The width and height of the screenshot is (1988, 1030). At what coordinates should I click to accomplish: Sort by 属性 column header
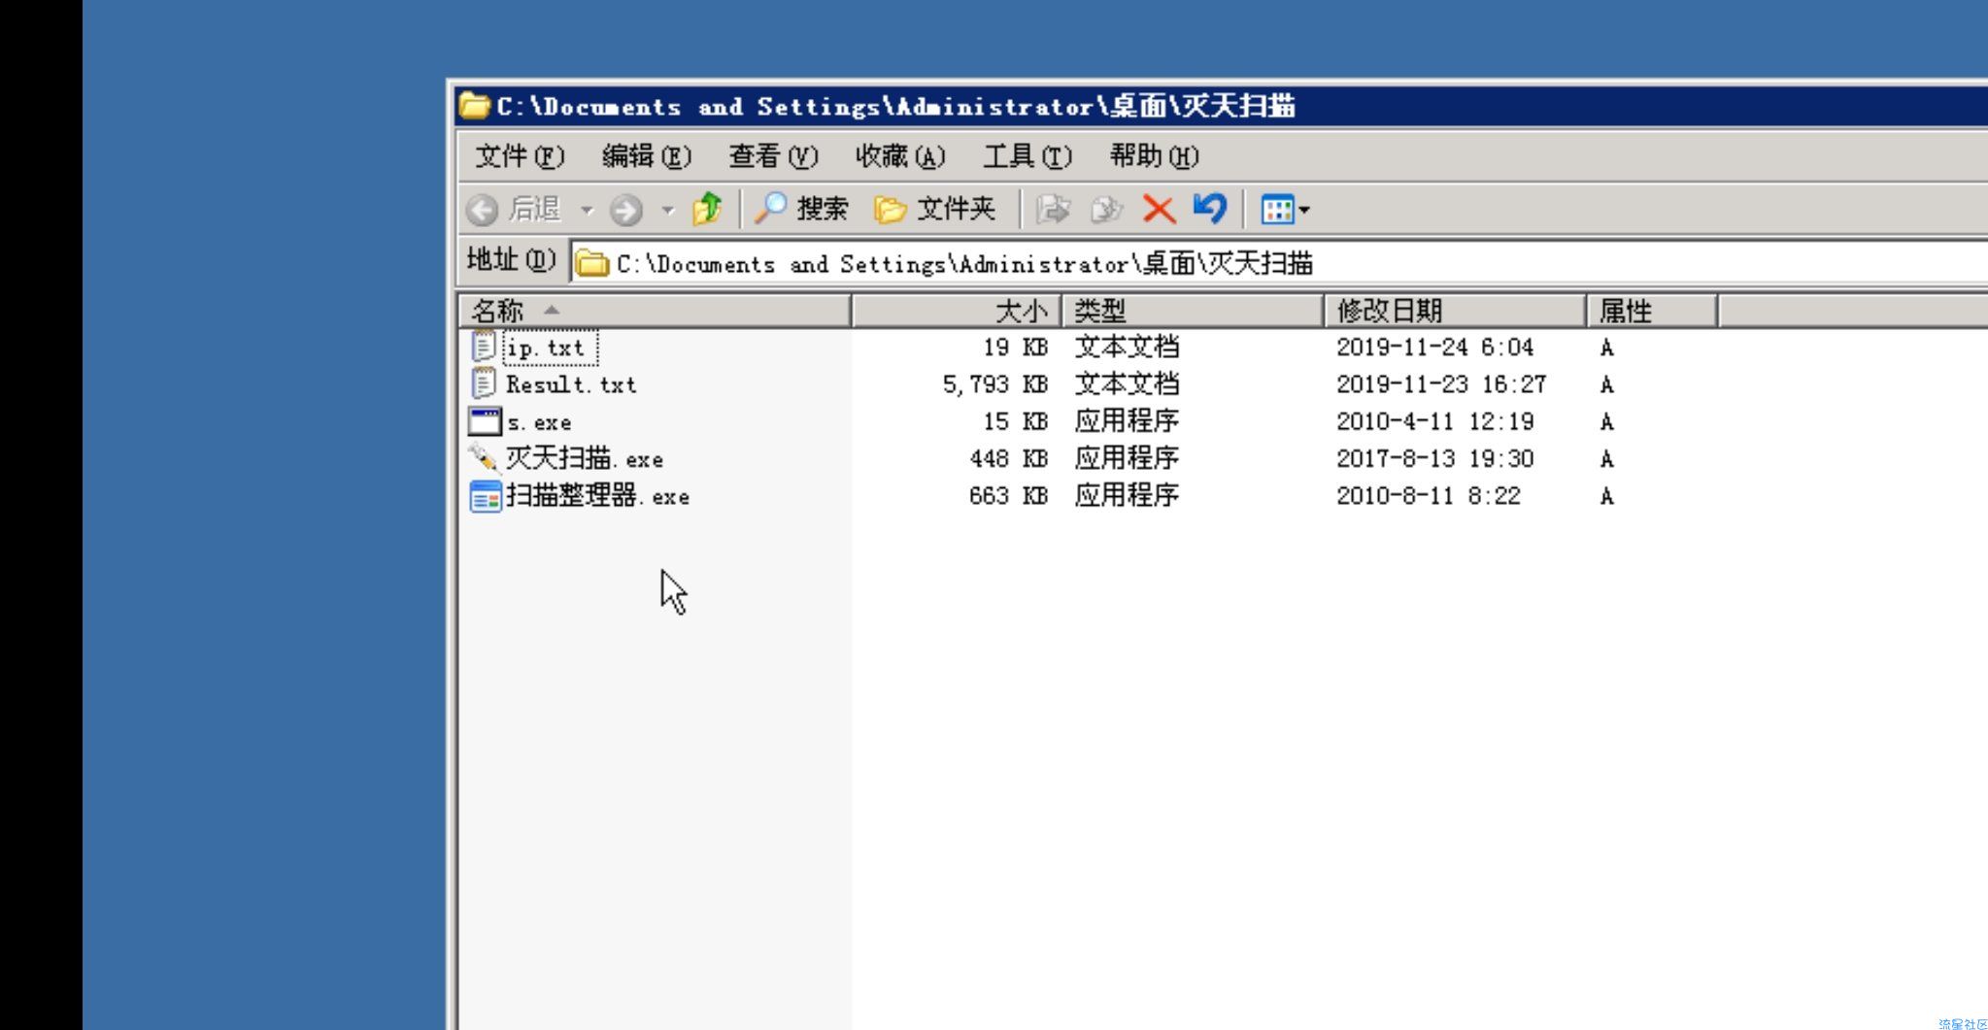[1651, 311]
